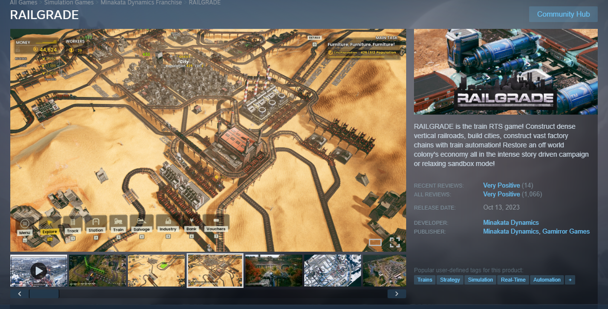Expand more tags with the plus button

(570, 280)
